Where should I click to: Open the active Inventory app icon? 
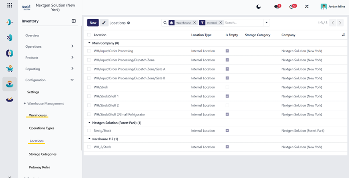pyautogui.click(x=10, y=84)
